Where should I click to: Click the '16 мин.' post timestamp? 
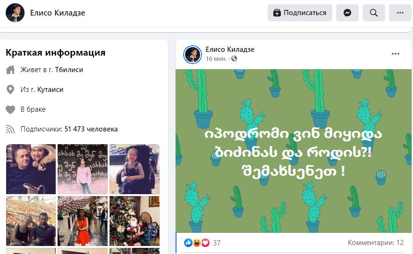[216, 58]
